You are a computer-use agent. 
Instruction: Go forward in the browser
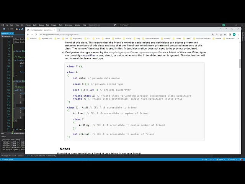click(32, 34)
